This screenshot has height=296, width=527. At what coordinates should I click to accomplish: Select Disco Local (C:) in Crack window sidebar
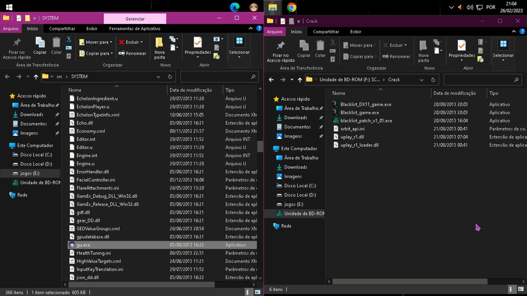click(x=300, y=186)
